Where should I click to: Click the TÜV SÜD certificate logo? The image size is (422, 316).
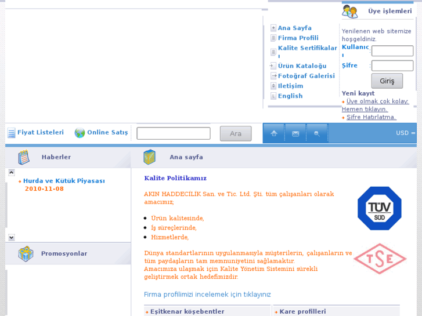[380, 208]
